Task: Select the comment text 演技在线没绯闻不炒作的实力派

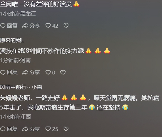Action: pos(42,51)
